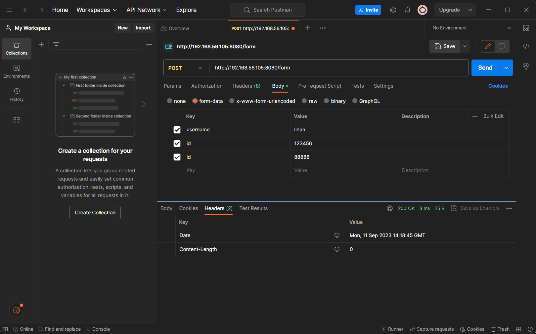This screenshot has width=536, height=334.
Task: Switch to the Authorization tab
Action: [x=207, y=86]
